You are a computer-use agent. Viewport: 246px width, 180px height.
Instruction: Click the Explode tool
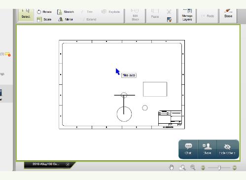pyautogui.click(x=110, y=12)
